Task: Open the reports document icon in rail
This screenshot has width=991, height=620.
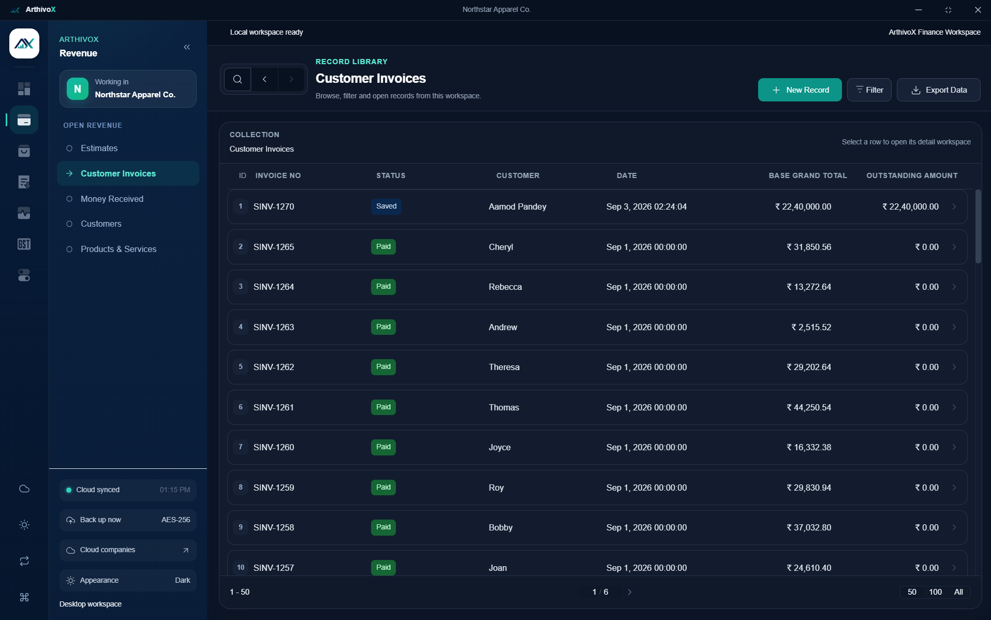Action: [x=24, y=182]
